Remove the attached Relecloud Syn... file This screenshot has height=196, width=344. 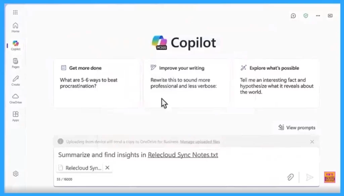(107, 168)
